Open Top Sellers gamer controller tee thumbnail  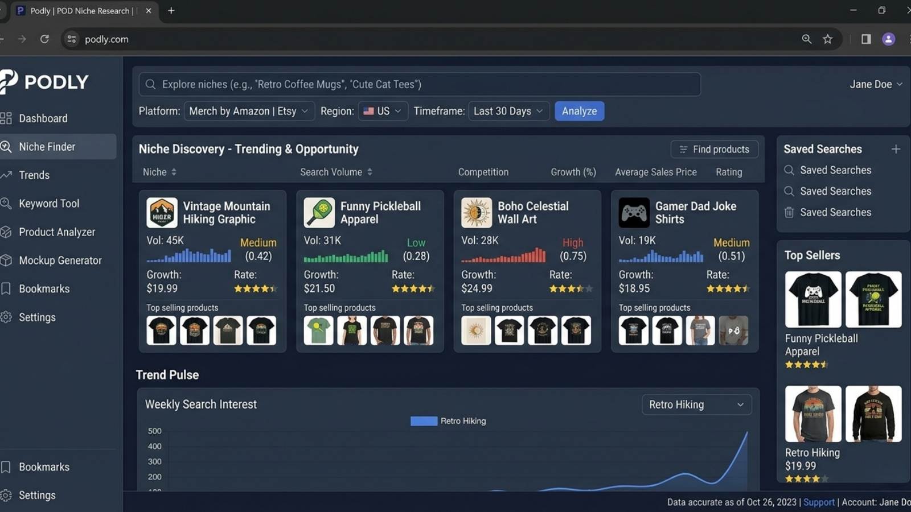tap(813, 299)
